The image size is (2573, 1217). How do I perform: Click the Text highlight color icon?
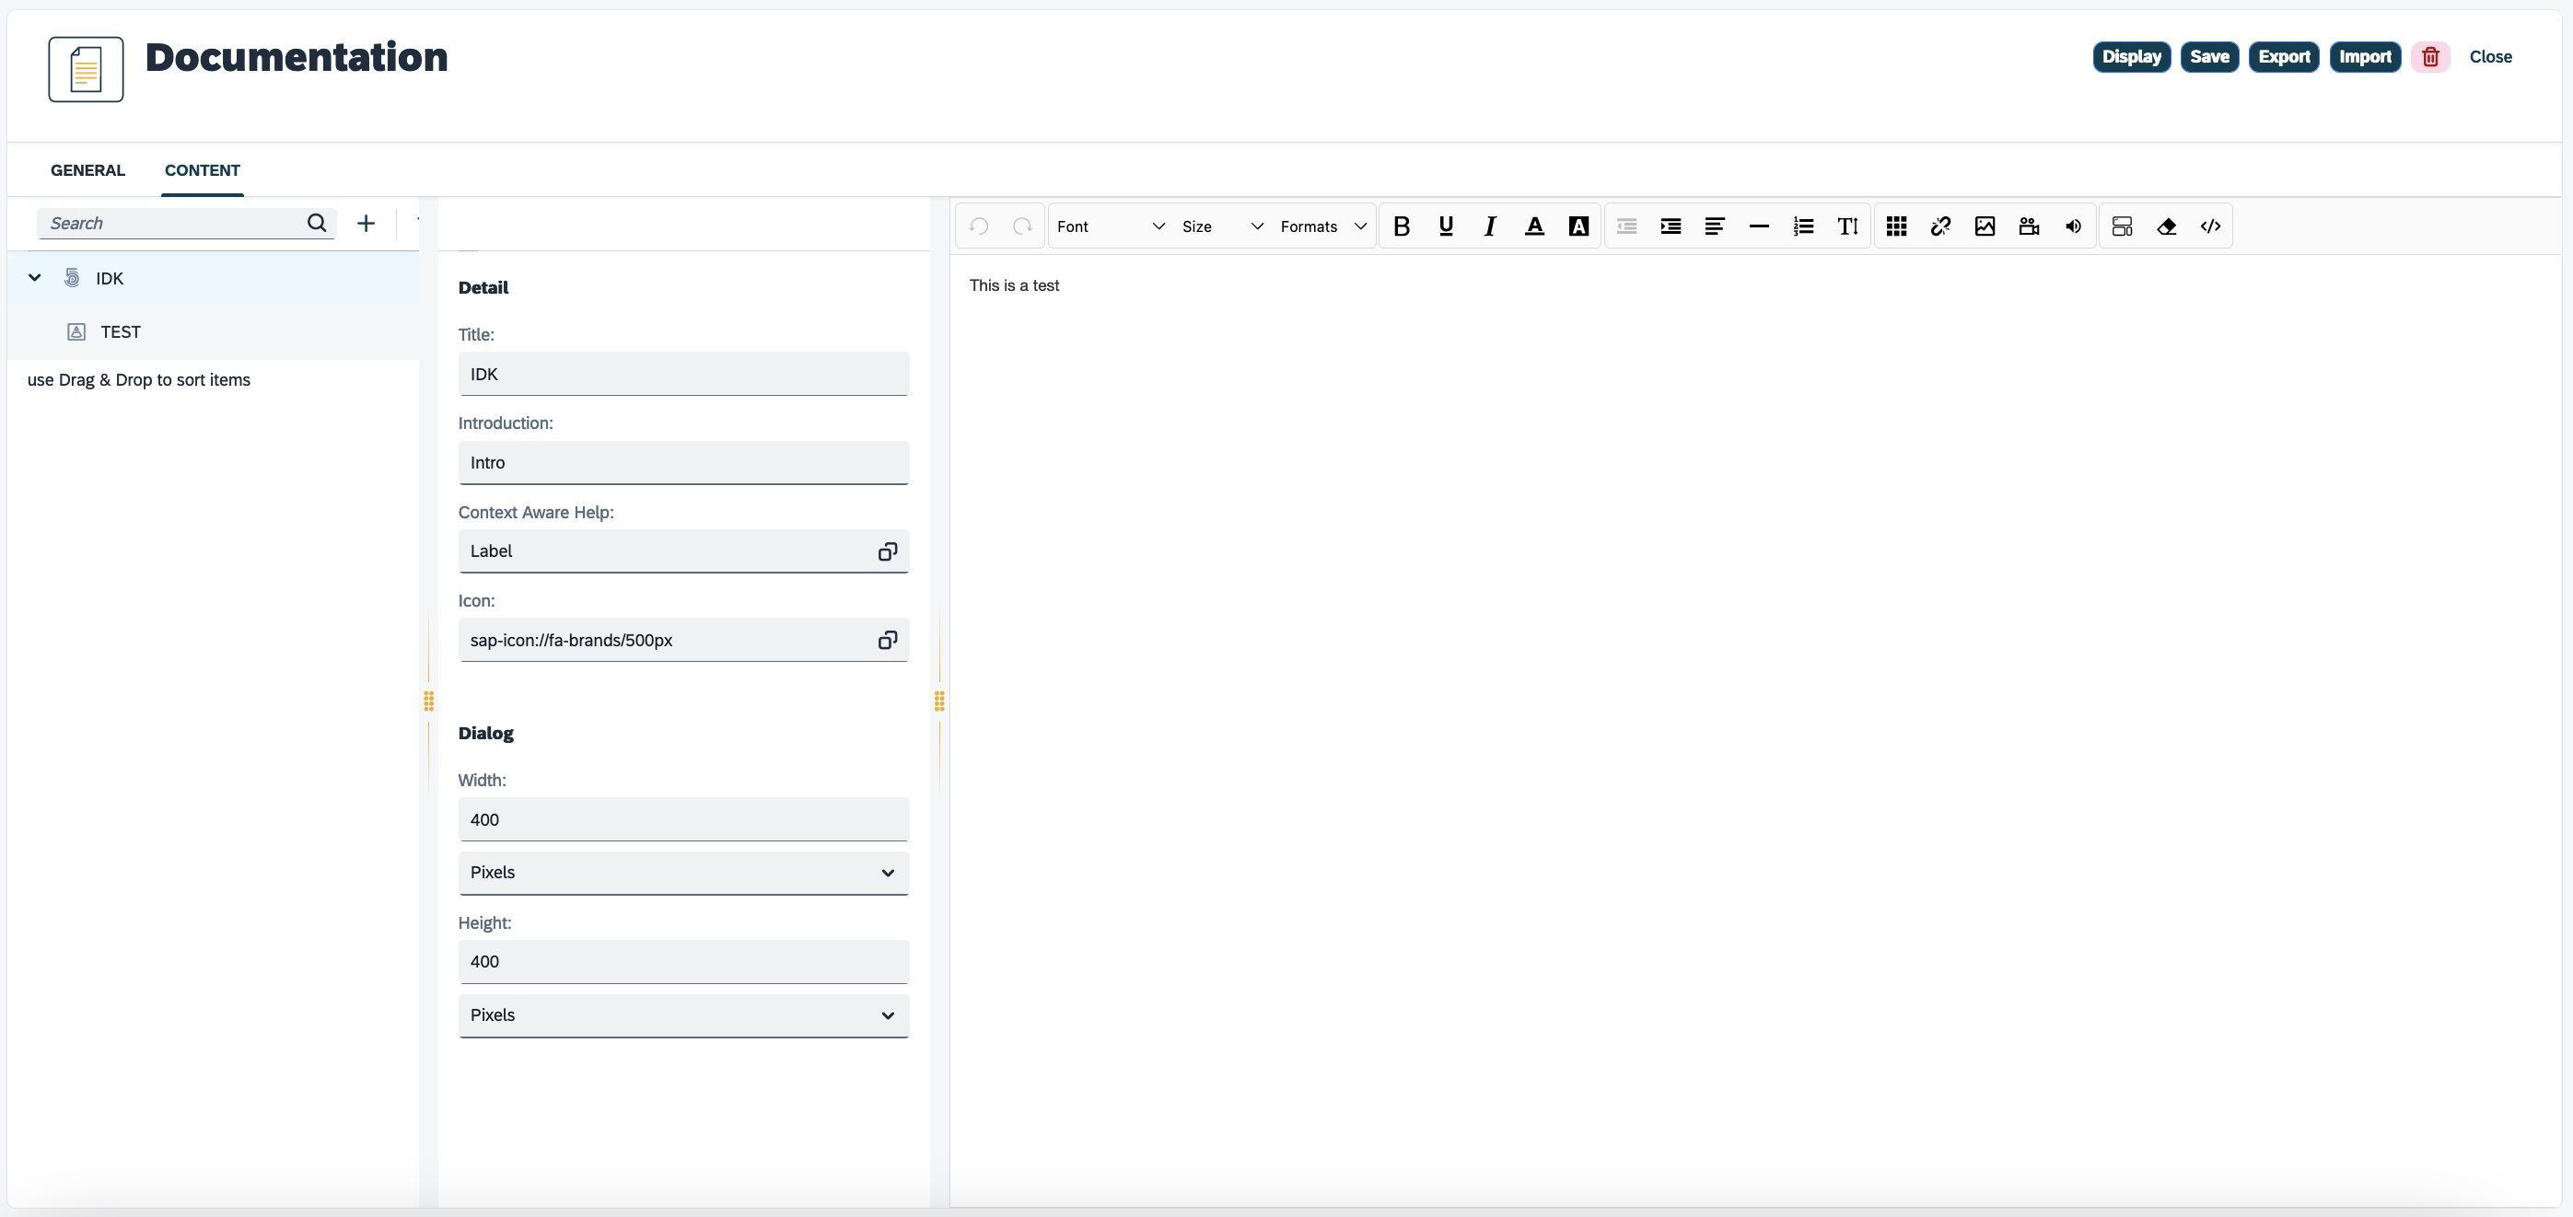click(1577, 225)
